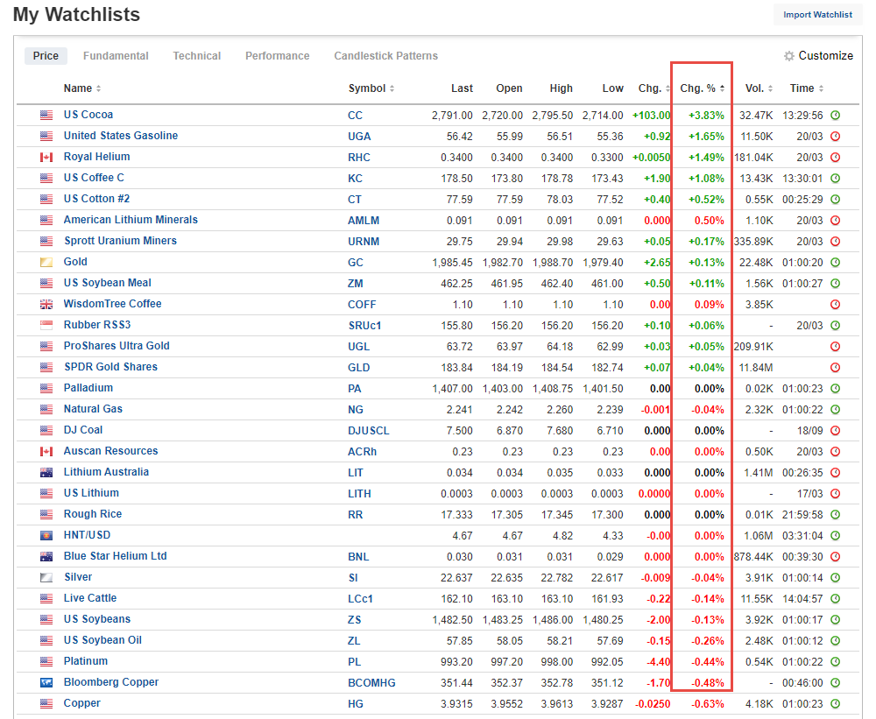Click the red clock icon in WisdomTree Coffee row

[x=835, y=305]
